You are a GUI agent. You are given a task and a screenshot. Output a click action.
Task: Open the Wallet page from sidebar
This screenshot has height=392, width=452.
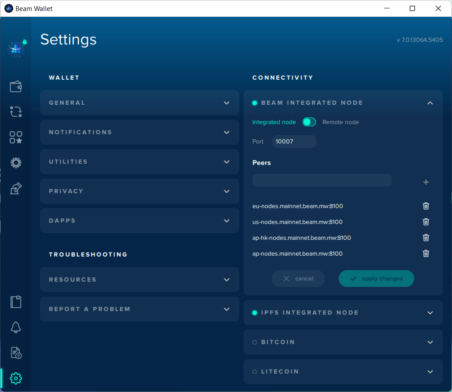click(x=16, y=87)
